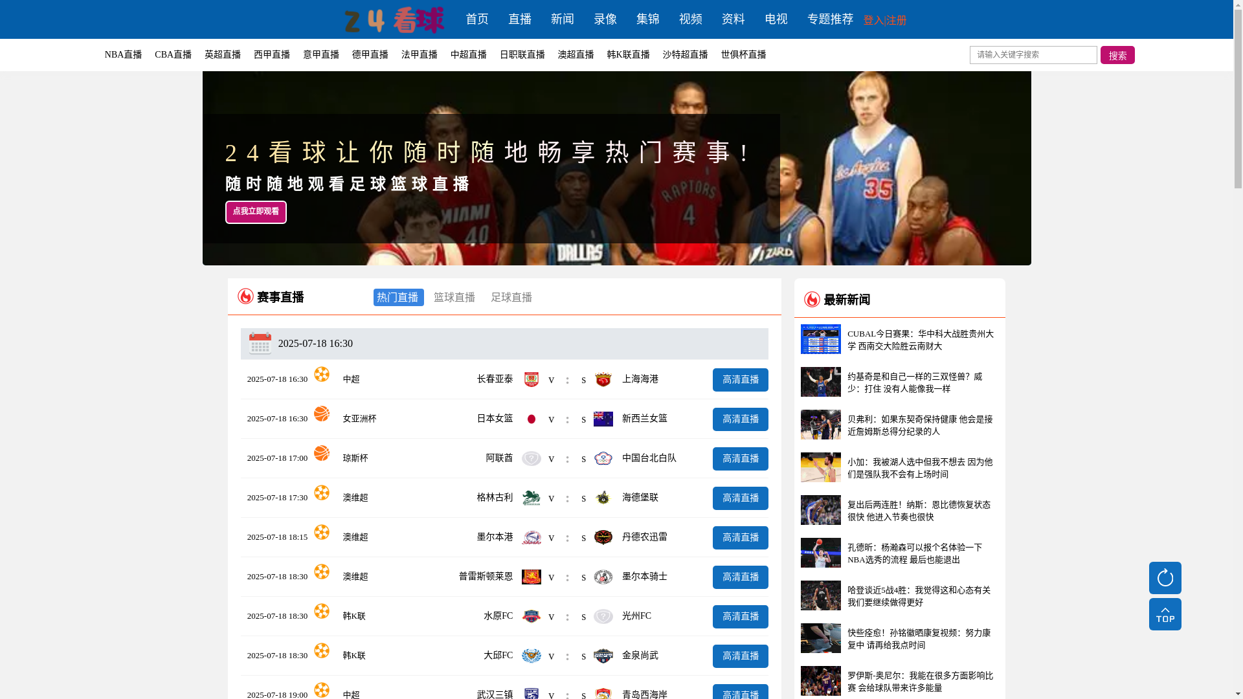The image size is (1243, 699).
Task: Click the 中超 league label in first row
Action: pos(351,379)
